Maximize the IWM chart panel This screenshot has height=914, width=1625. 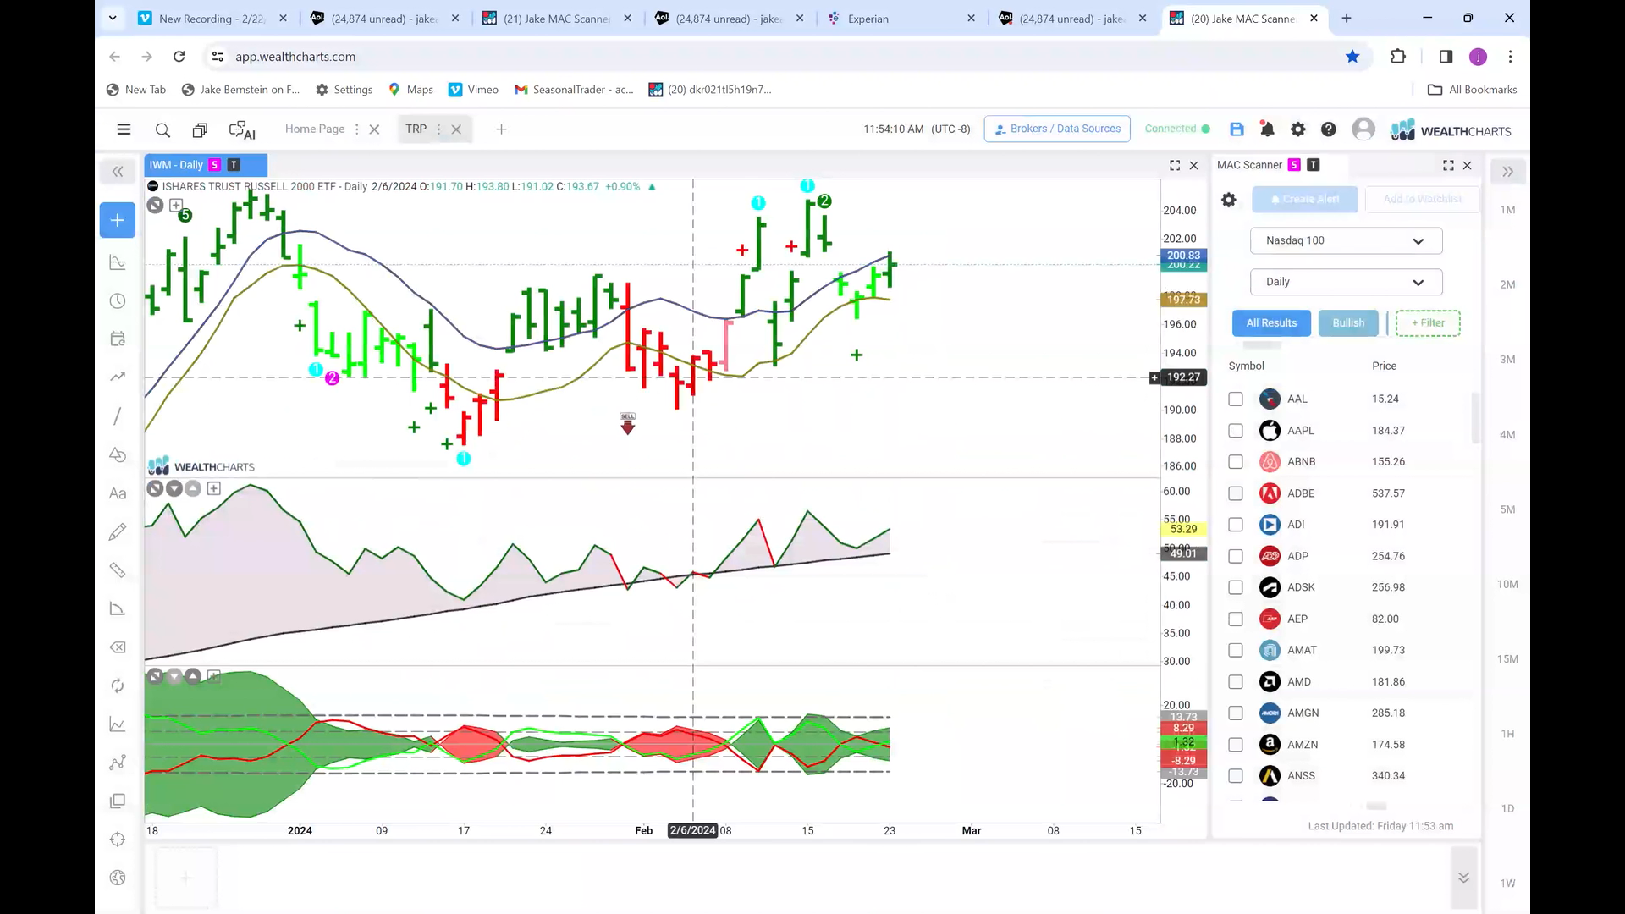point(1175,166)
